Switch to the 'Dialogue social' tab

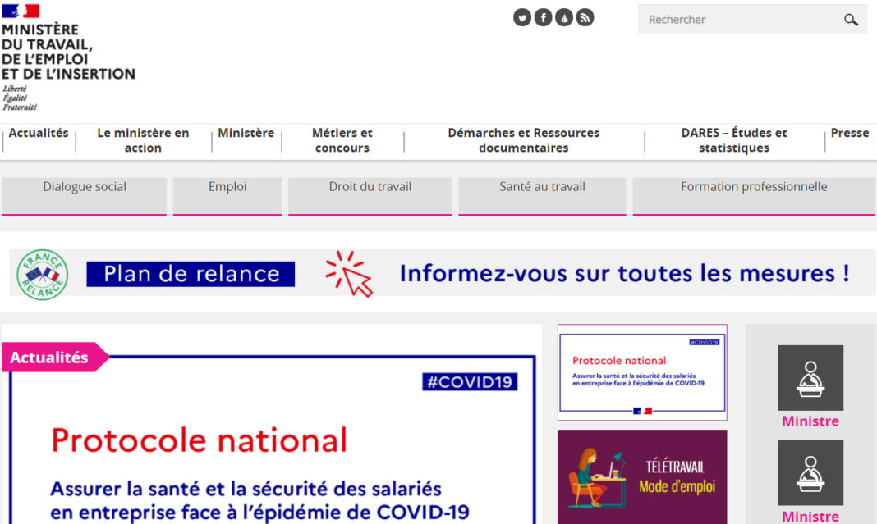click(85, 196)
